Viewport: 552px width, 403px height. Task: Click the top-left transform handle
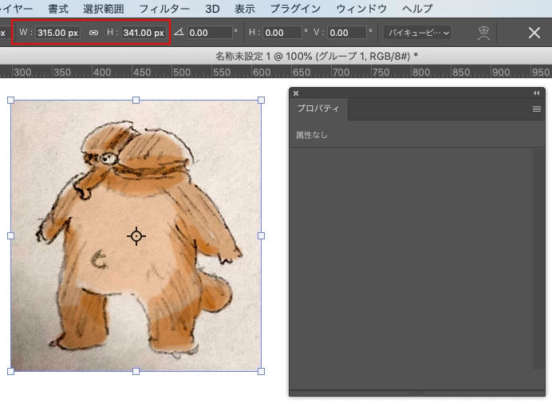click(11, 101)
